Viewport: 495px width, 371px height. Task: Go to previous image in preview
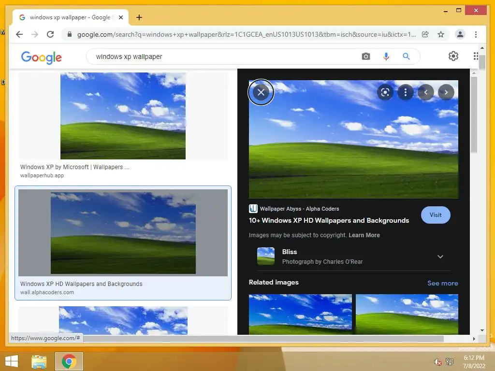pyautogui.click(x=425, y=92)
